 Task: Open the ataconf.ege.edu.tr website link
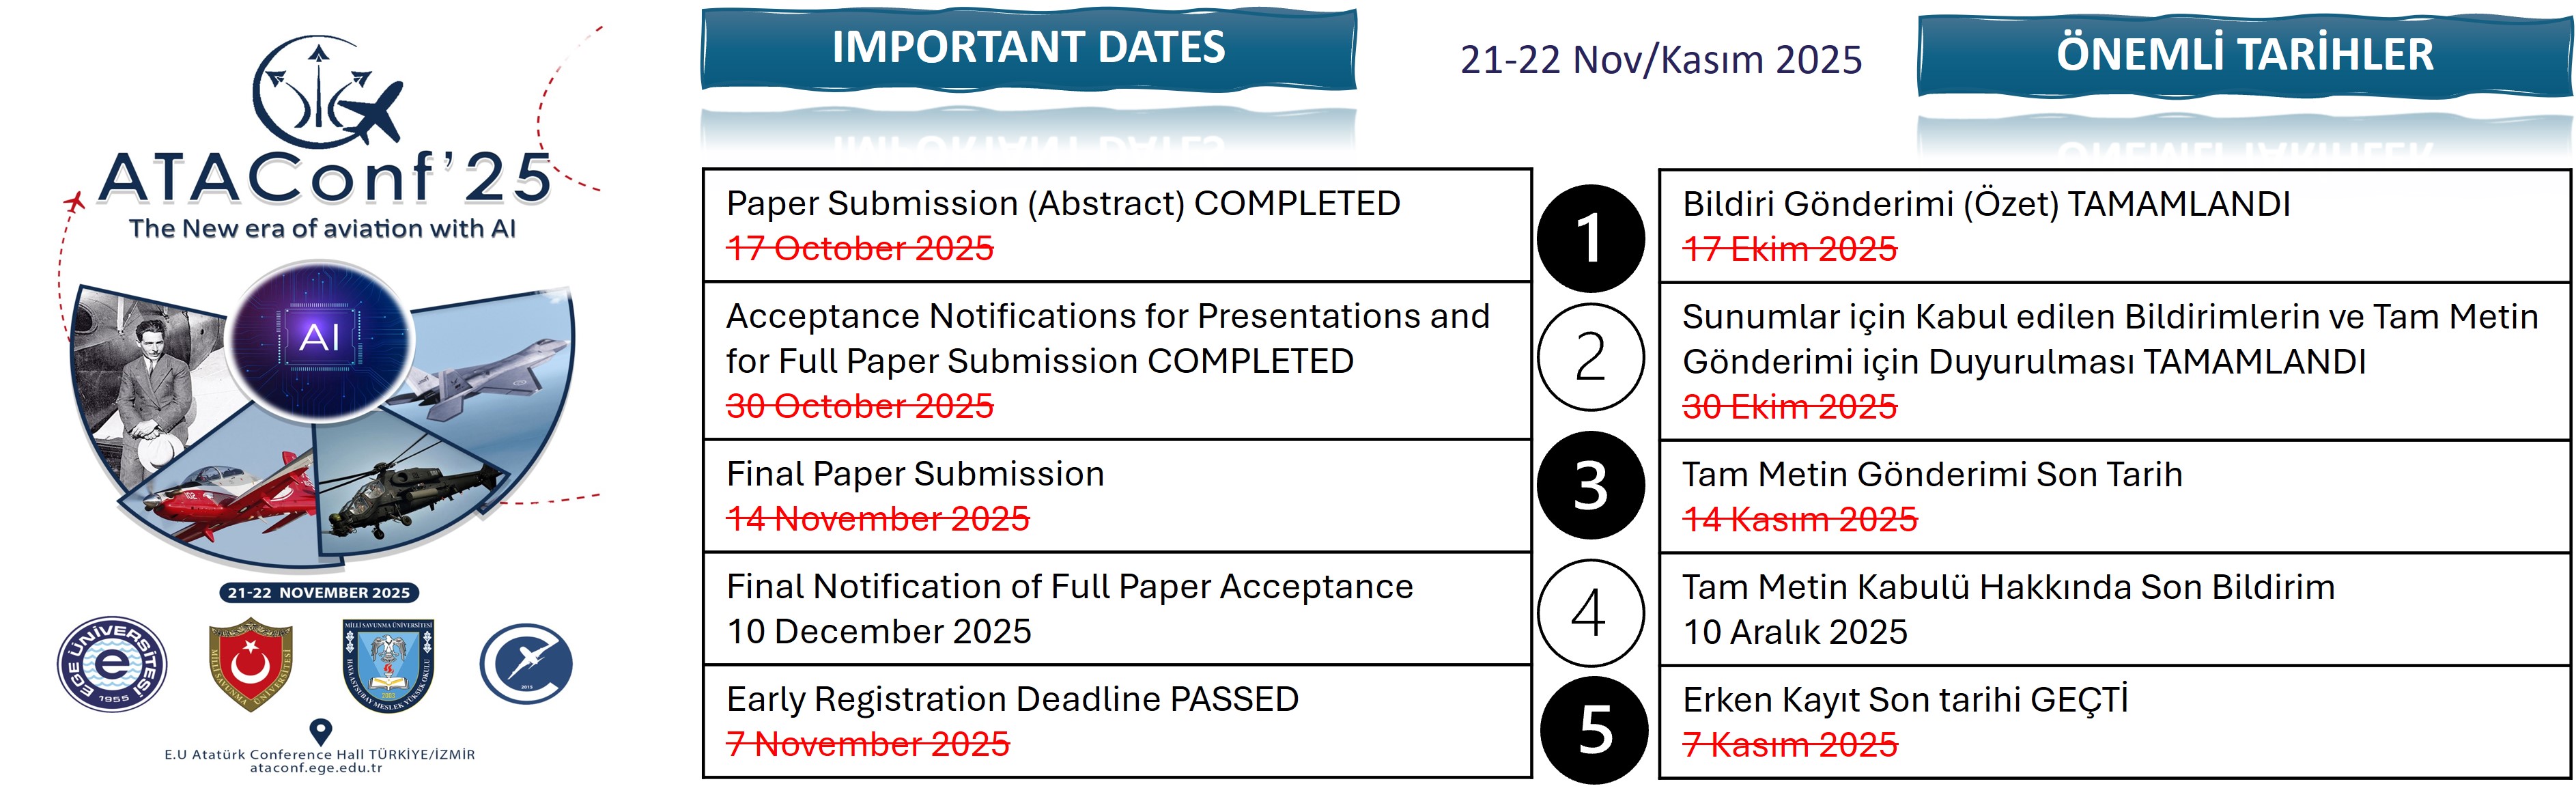[316, 769]
